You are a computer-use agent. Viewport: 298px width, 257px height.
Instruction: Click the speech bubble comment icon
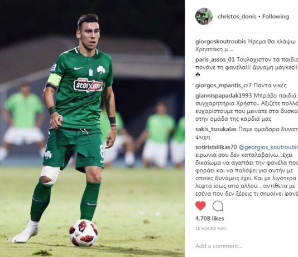[218, 206]
